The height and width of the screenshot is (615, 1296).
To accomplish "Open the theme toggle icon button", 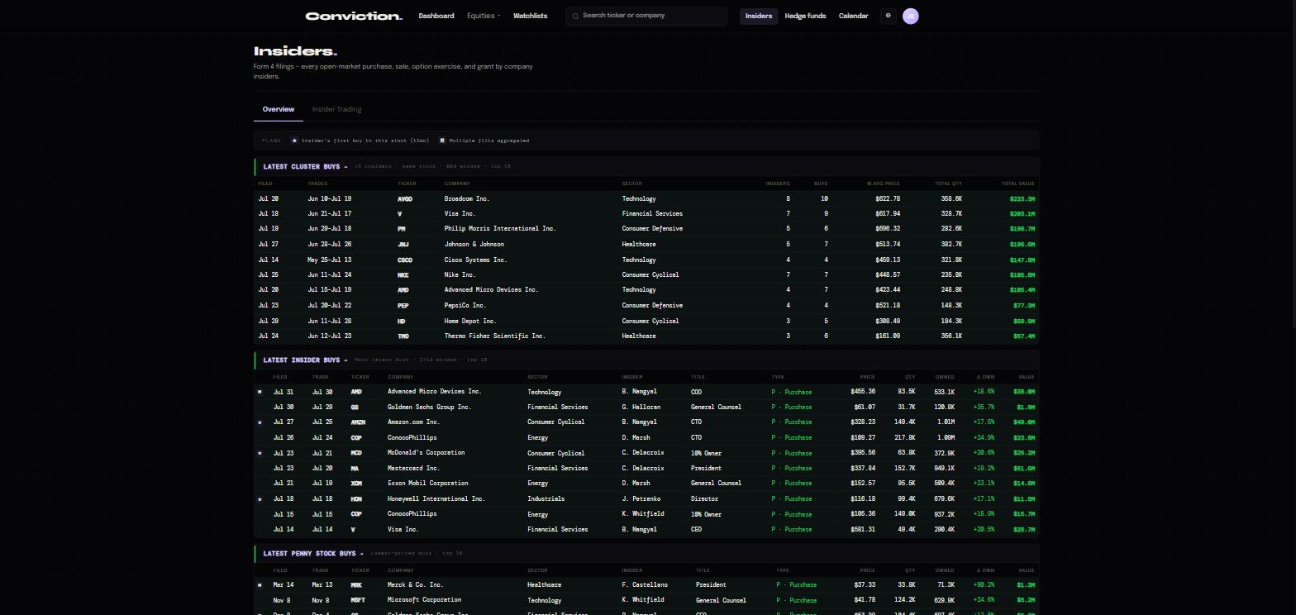I will click(889, 16).
